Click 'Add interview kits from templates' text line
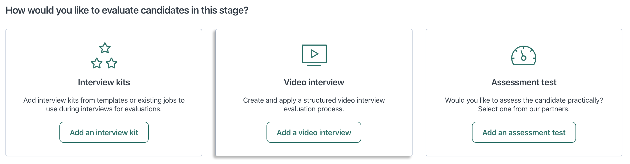The width and height of the screenshot is (630, 164). 104,100
